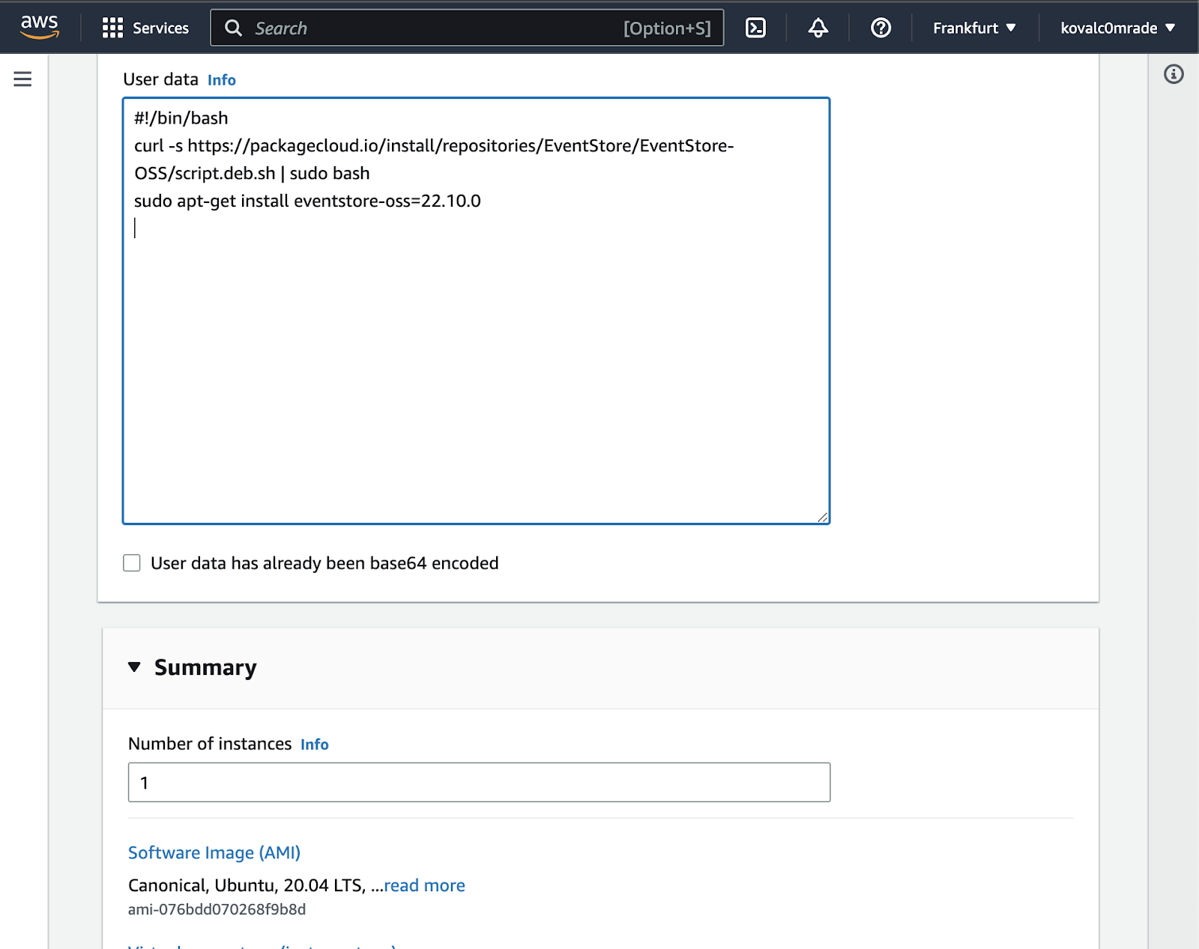Launch the CloudShell terminal icon
Image resolution: width=1199 pixels, height=949 pixels.
pos(755,28)
